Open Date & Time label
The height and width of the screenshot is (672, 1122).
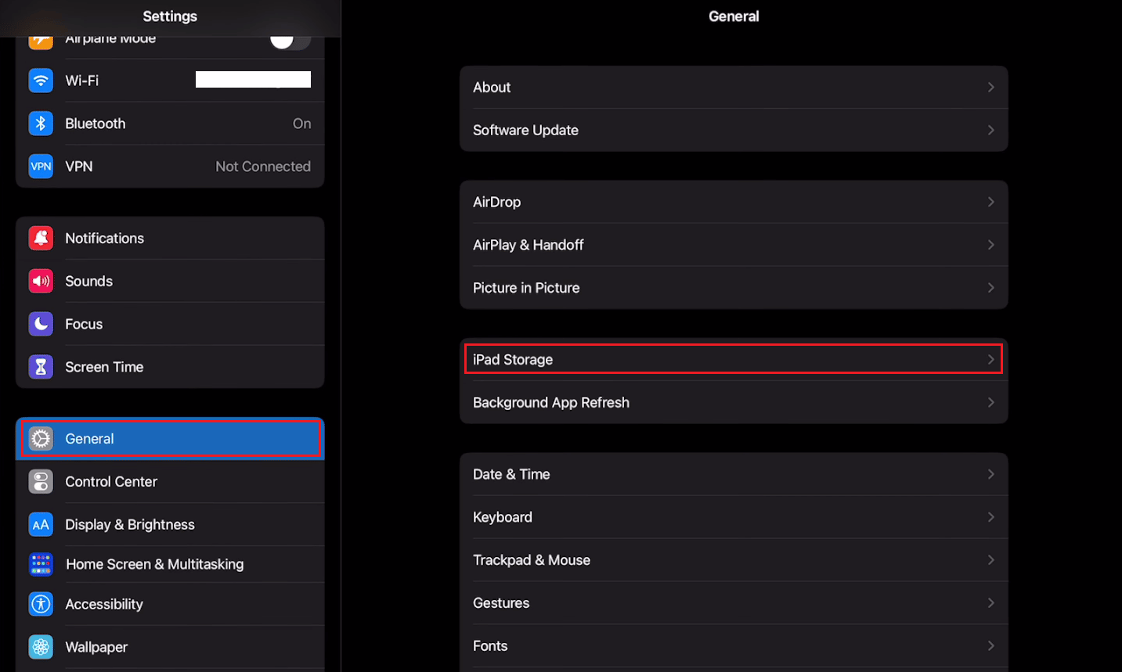(511, 474)
